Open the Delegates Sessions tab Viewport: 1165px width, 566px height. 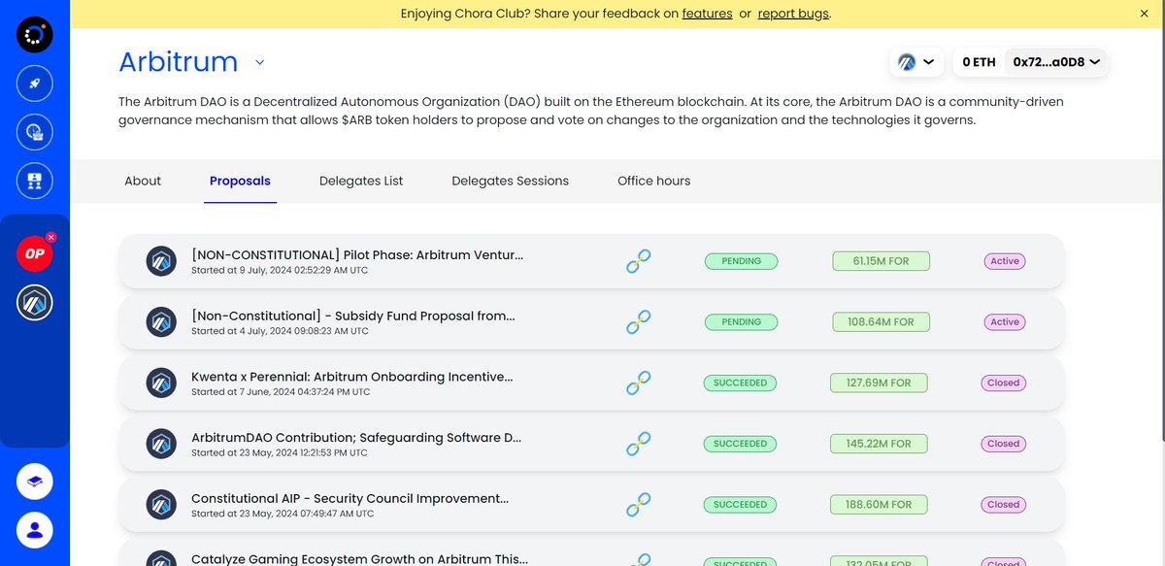pyautogui.click(x=511, y=181)
